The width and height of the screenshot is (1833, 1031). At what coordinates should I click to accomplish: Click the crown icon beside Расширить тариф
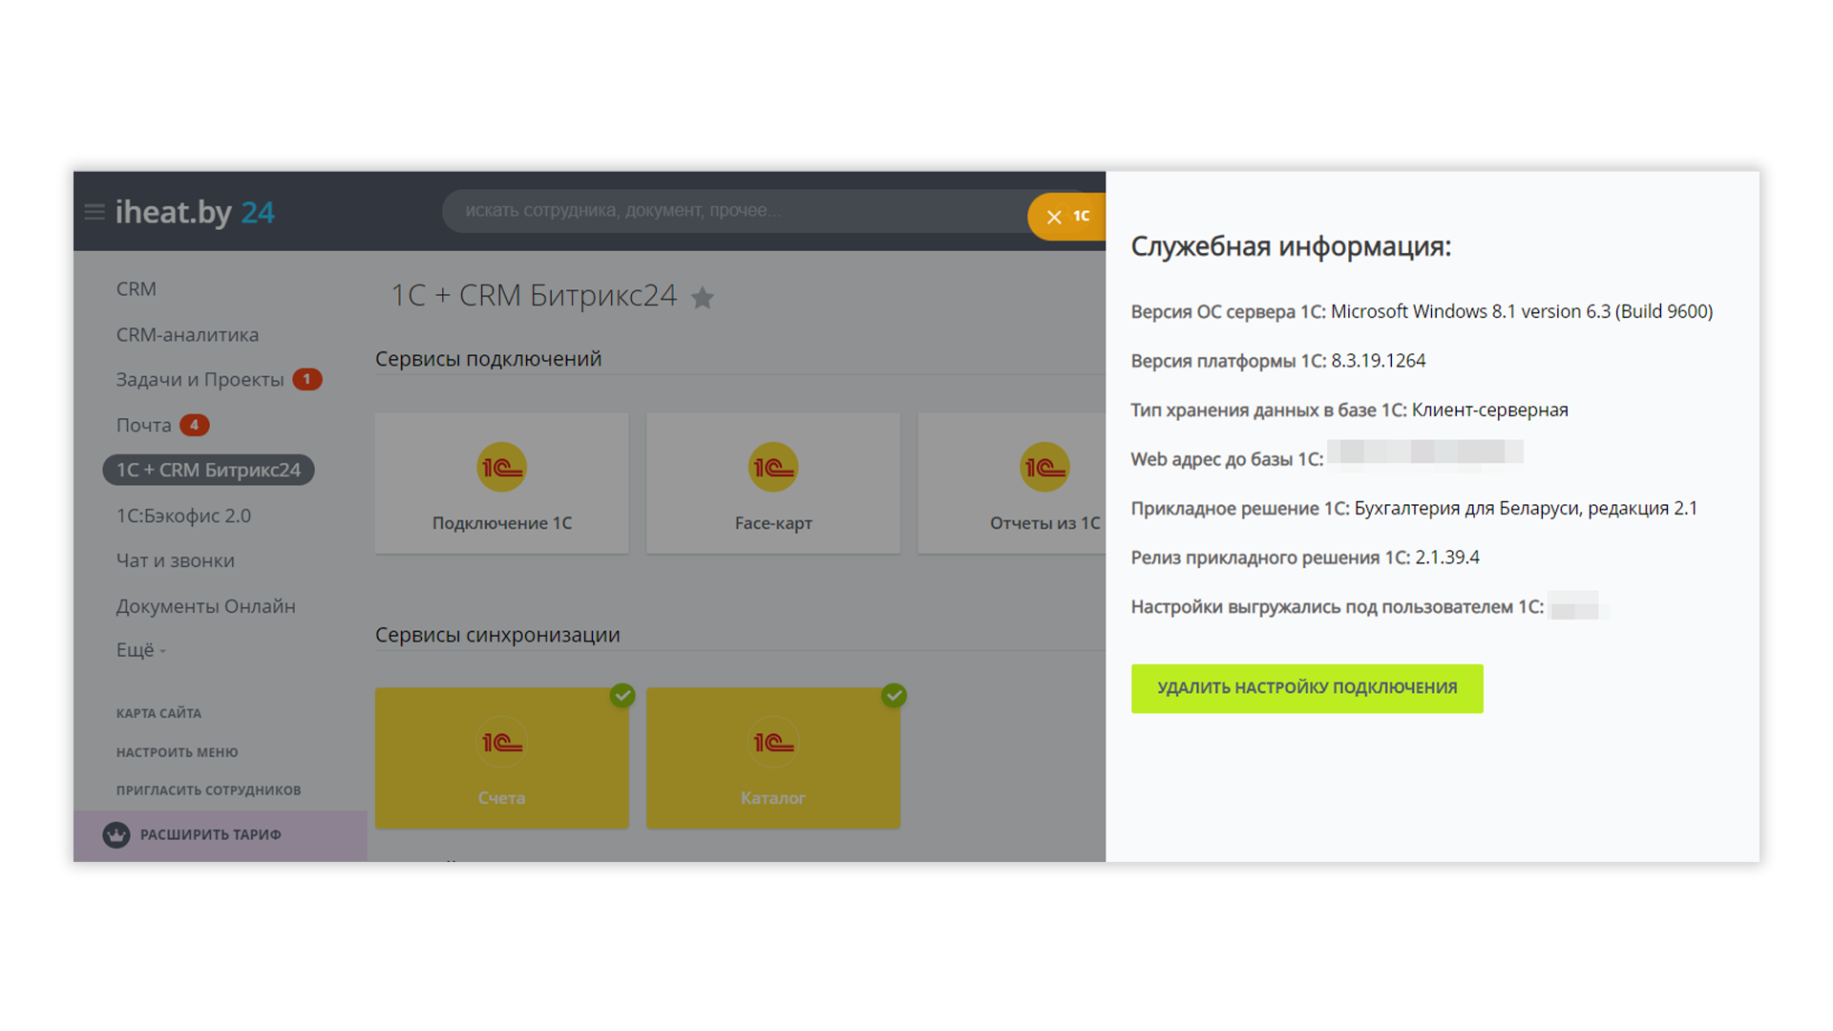tap(116, 835)
